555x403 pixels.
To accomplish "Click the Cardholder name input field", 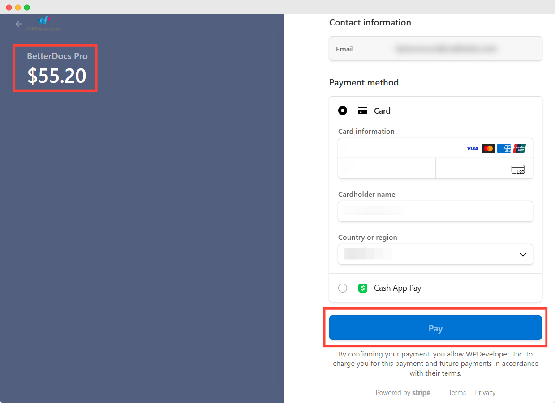I will point(435,211).
